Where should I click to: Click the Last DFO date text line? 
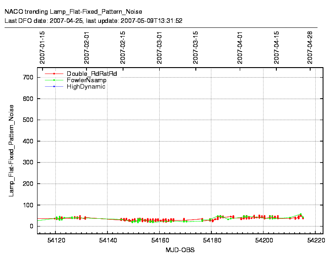[x=93, y=21]
